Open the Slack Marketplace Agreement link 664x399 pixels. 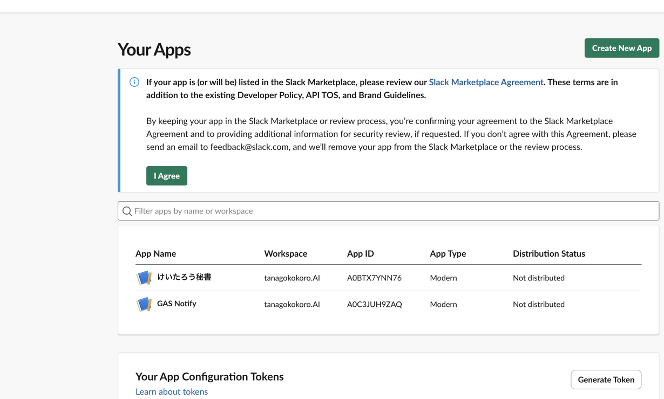[x=486, y=82]
